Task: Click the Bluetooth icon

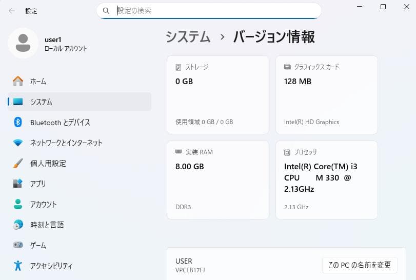Action: tap(18, 122)
